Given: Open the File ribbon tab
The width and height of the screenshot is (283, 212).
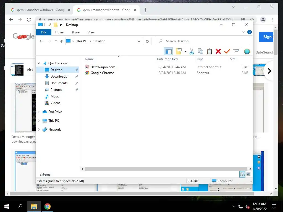Looking at the screenshot, I should coord(44,32).
